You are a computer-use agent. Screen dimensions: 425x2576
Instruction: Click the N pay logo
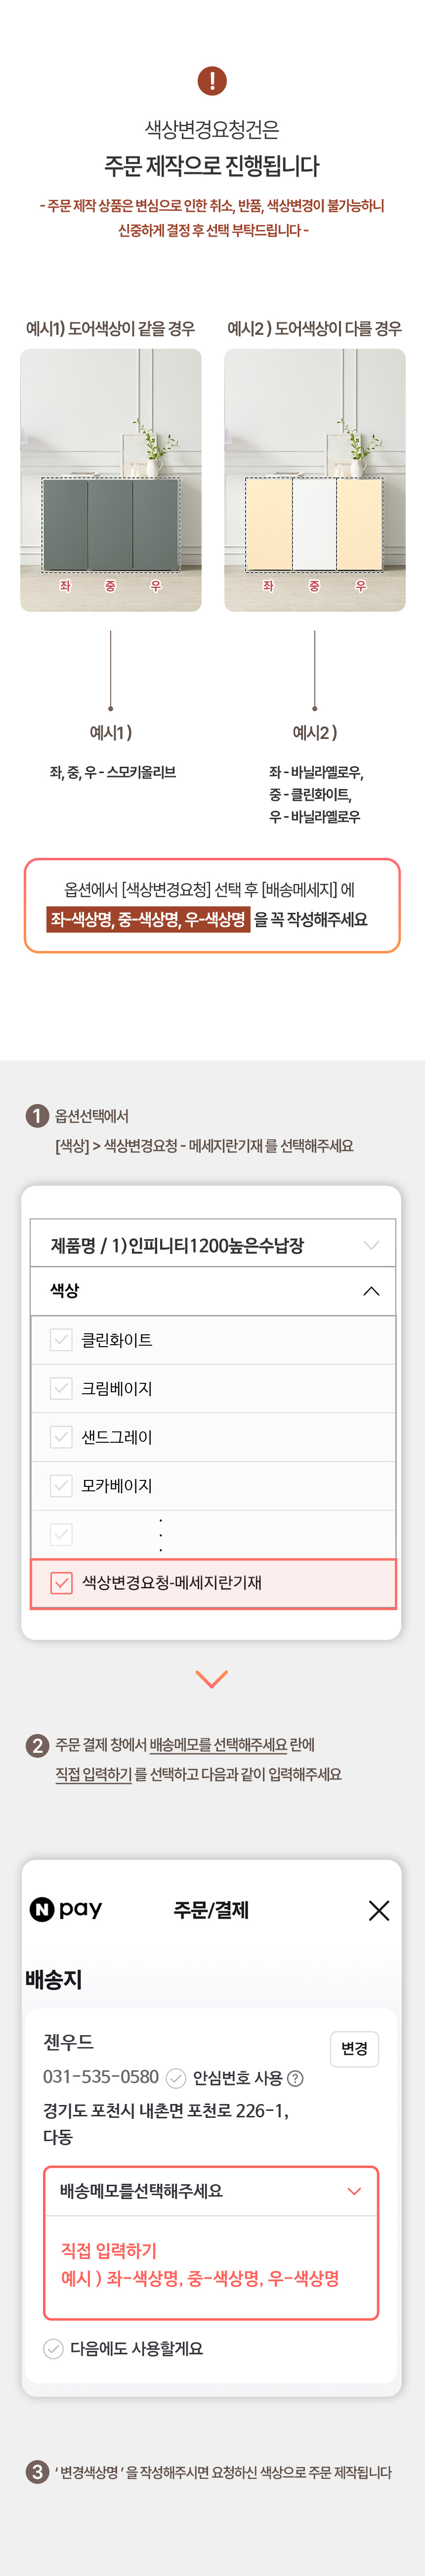click(66, 1909)
